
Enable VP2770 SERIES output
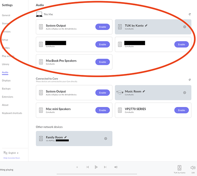[182, 110]
